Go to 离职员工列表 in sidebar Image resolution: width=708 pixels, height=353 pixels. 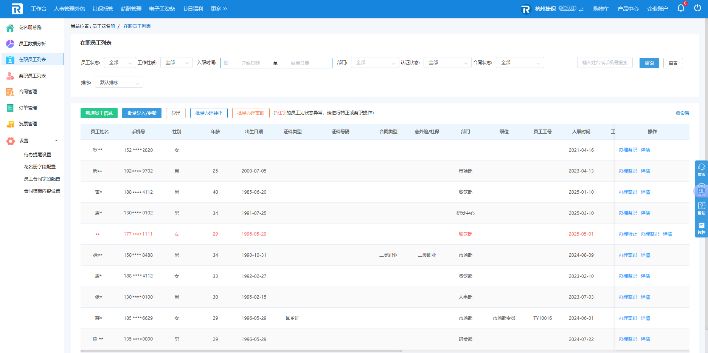coord(32,76)
